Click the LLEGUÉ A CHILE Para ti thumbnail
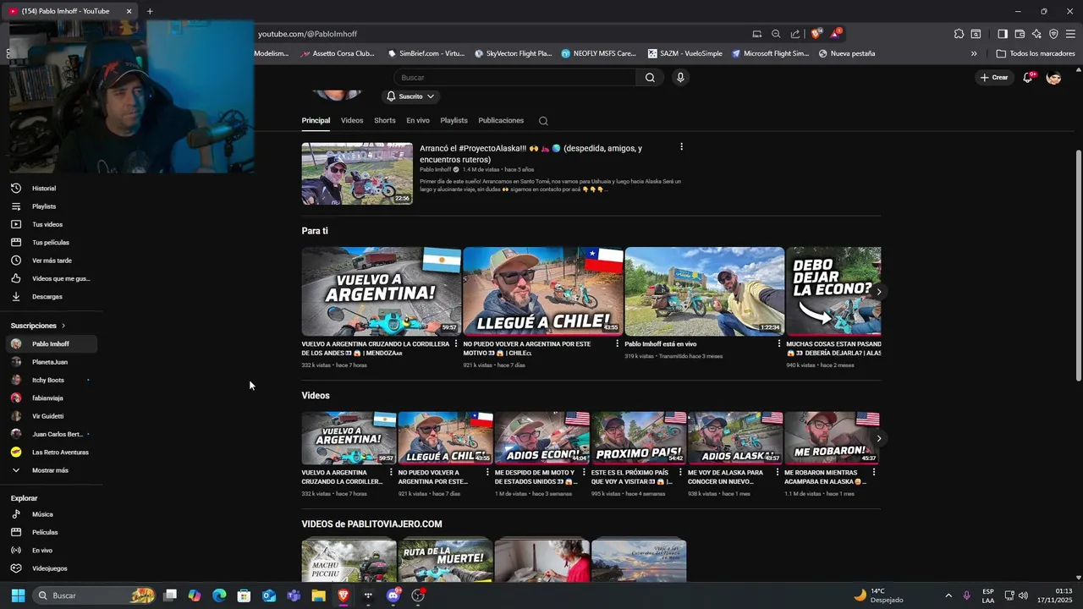This screenshot has height=609, width=1083. pyautogui.click(x=543, y=292)
